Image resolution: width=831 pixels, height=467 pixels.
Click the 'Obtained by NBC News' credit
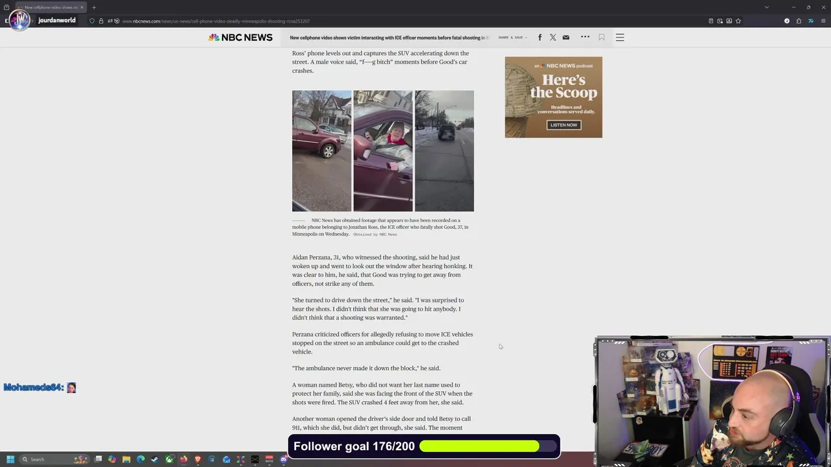[x=375, y=234]
